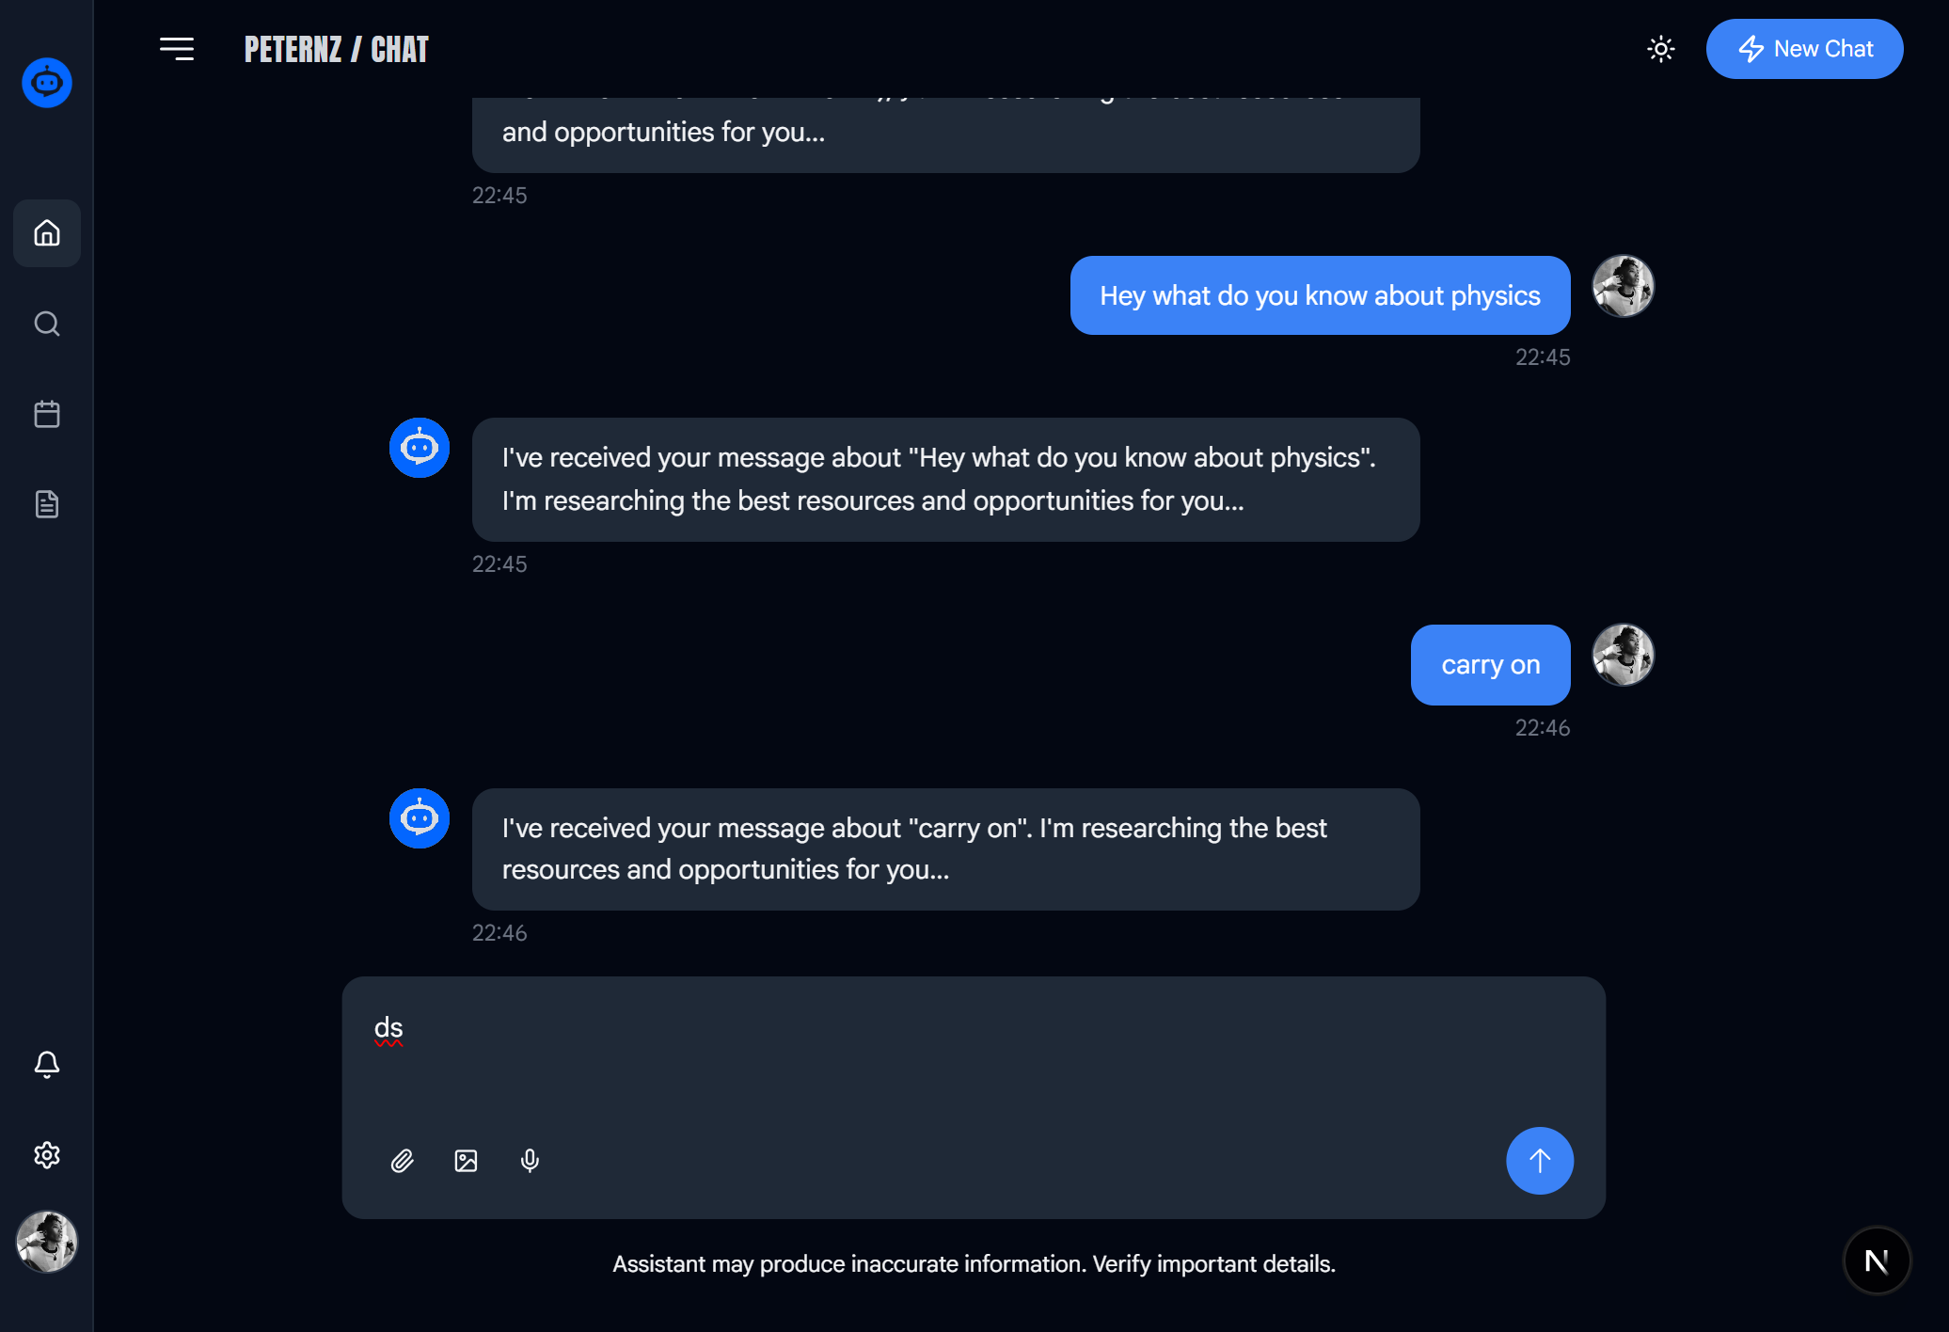The image size is (1949, 1332).
Task: Open the Search icon in sidebar
Action: pyautogui.click(x=47, y=324)
